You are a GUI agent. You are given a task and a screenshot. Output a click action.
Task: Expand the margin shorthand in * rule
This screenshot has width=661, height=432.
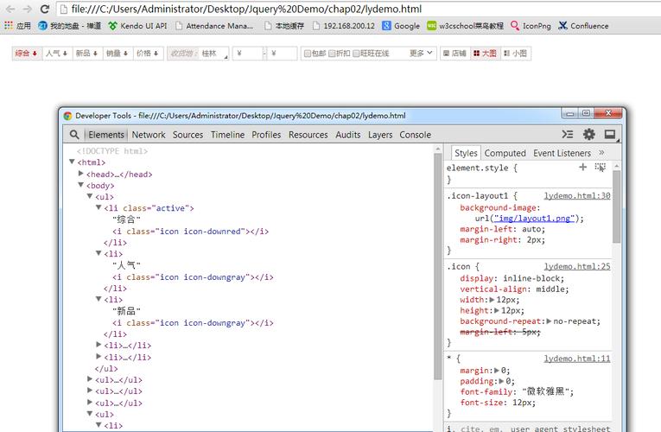[497, 371]
